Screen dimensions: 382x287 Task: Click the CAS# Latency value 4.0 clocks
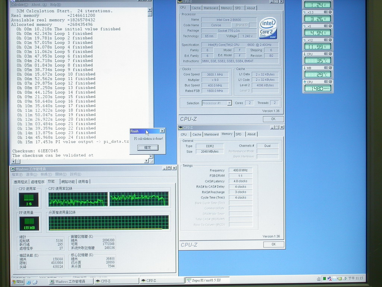(241, 181)
